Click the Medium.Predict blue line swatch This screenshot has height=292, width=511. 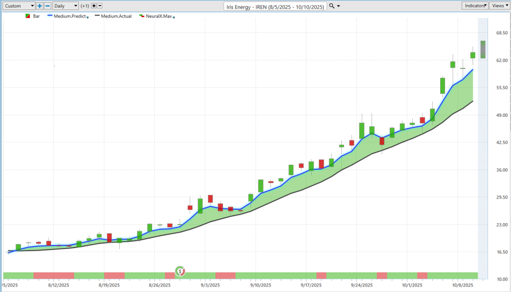tap(49, 16)
